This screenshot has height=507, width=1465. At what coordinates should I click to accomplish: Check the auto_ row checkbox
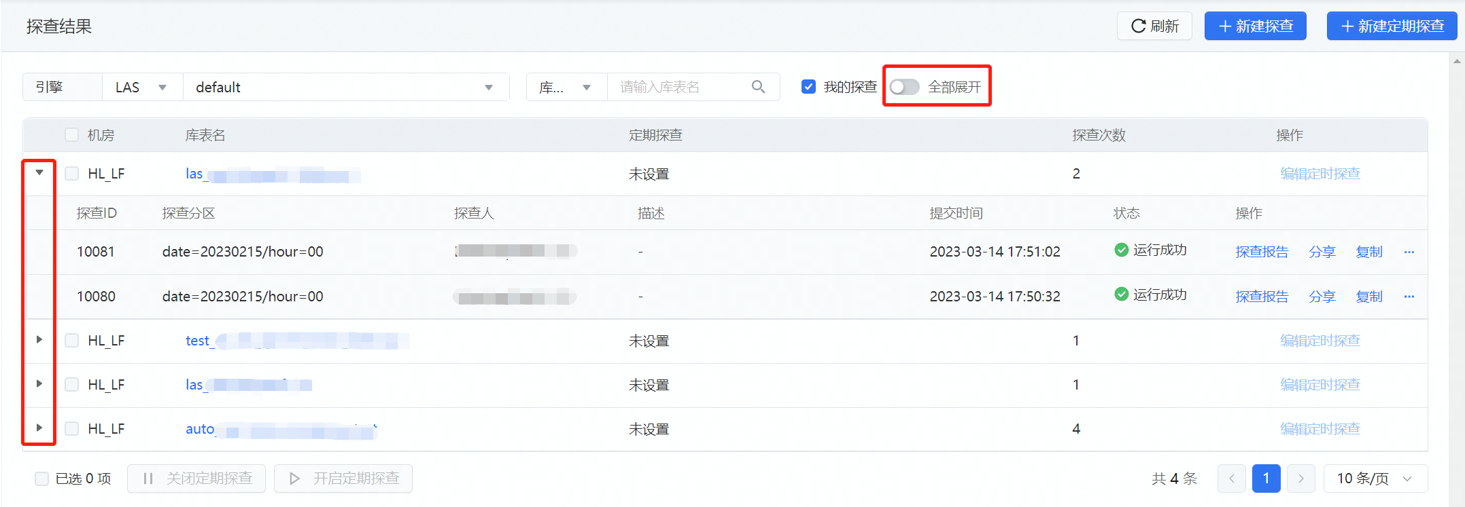[71, 428]
